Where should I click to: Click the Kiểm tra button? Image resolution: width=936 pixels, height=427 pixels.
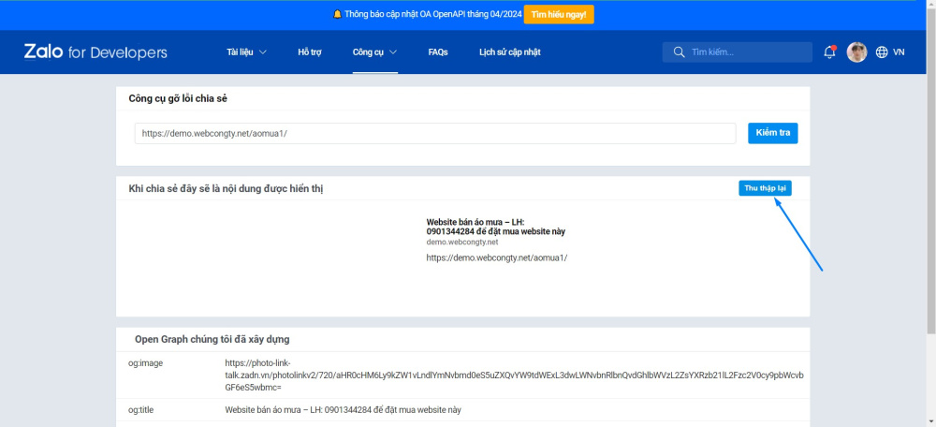(772, 133)
